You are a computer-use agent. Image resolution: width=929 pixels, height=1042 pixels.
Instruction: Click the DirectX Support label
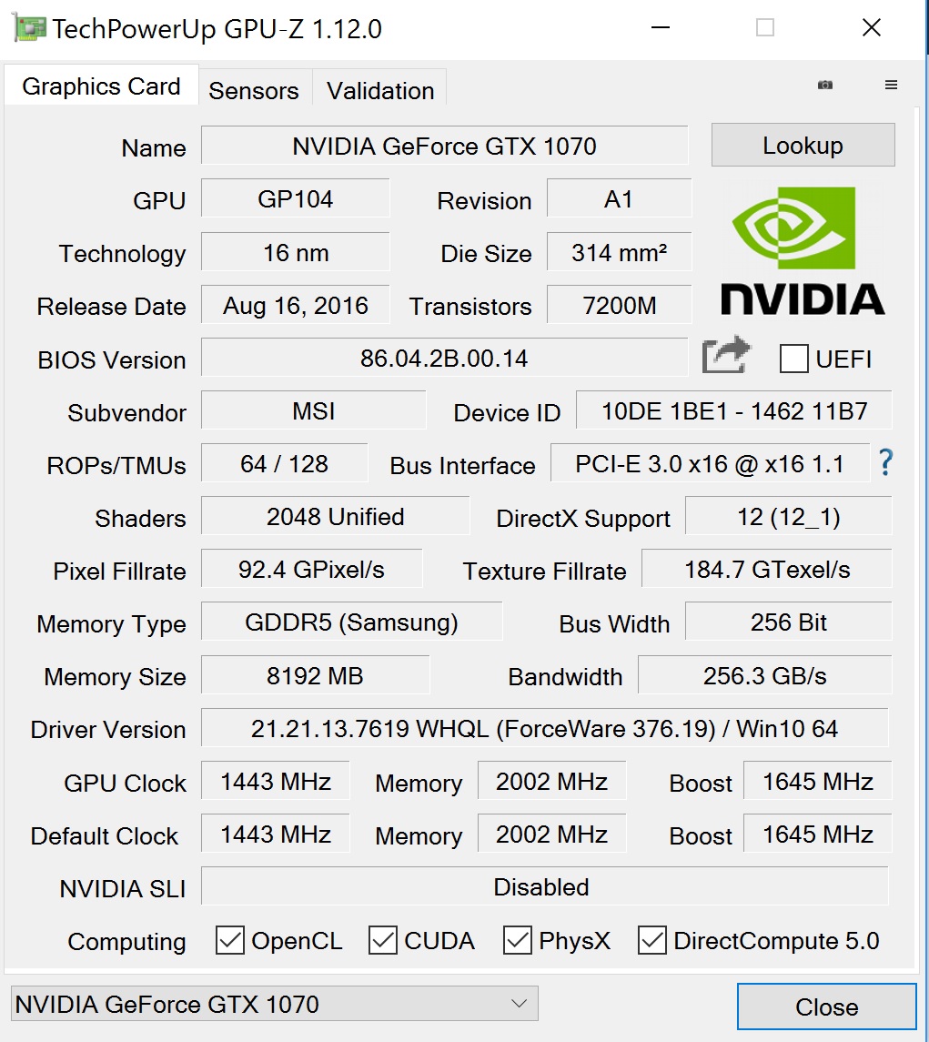click(x=582, y=519)
